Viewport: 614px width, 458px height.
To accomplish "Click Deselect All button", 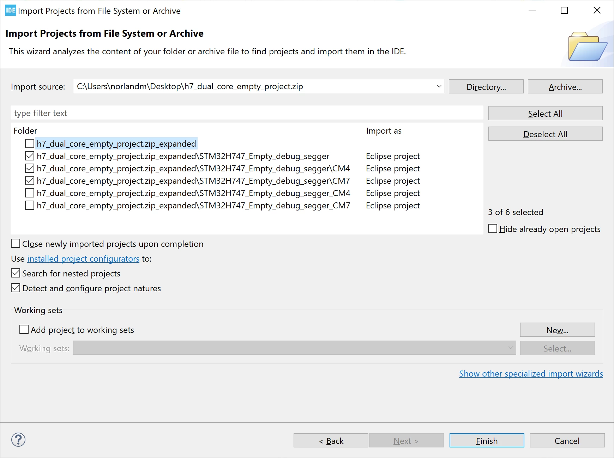I will (545, 134).
